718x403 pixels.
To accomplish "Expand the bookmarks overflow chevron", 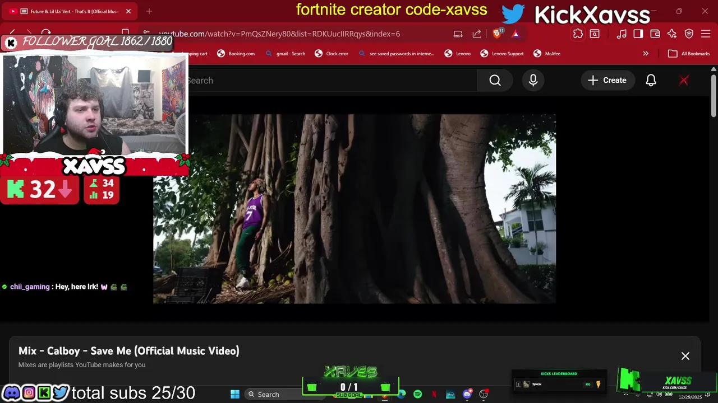I will 646,54.
